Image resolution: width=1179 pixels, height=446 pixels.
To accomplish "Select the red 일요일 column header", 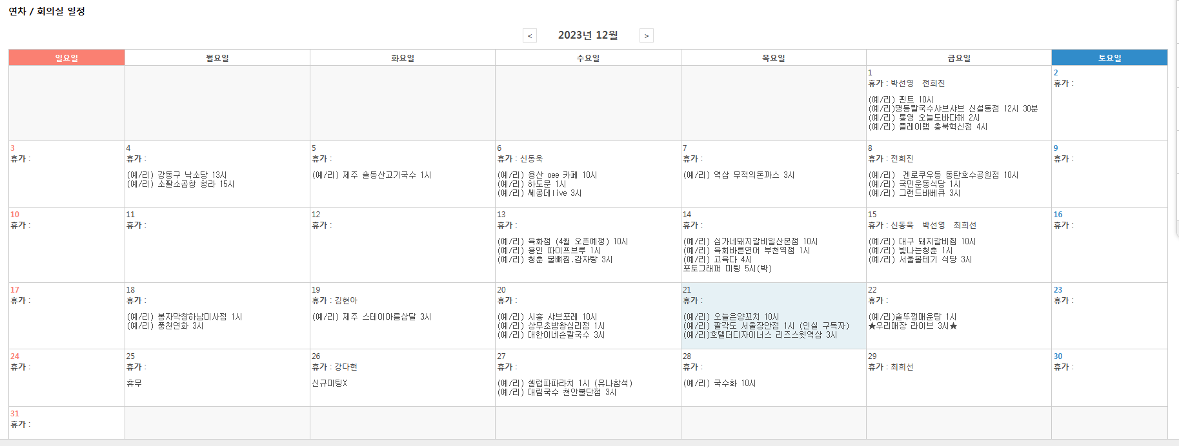I will [x=66, y=58].
